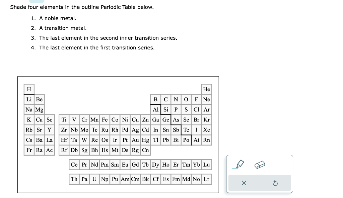This screenshot has height=198, width=343.
Task: Shade silver (Ag) element
Action: [x=135, y=130]
